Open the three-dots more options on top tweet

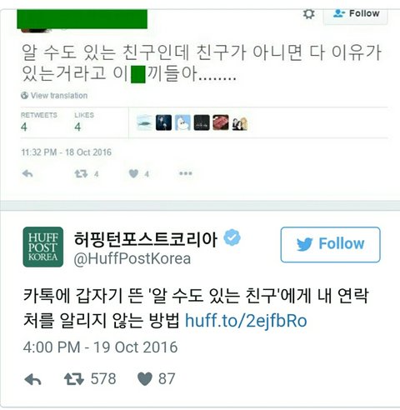[x=186, y=173]
